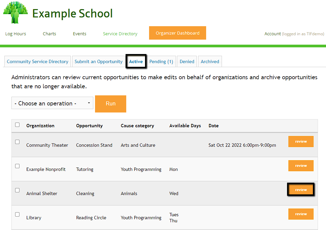Open the Submit an Opportunity tab
This screenshot has width=326, height=230.
99,61
